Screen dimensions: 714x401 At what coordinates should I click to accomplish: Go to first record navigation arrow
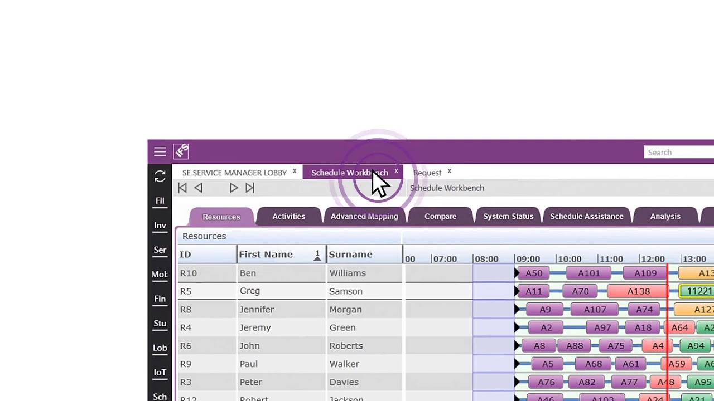coord(182,188)
